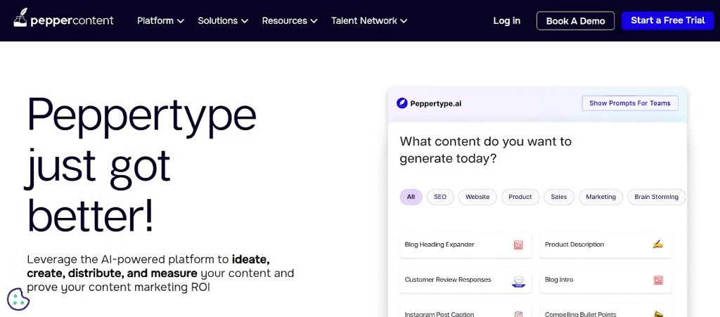Filter templates by Product

tap(520, 197)
